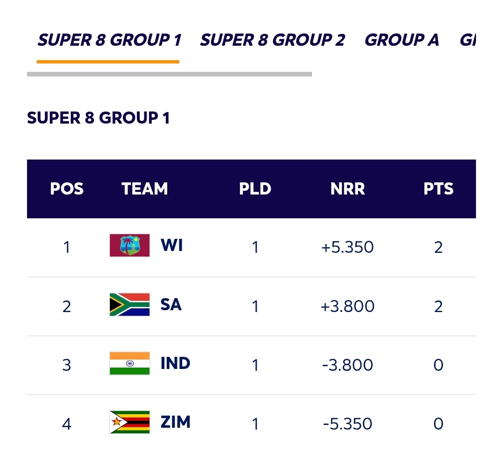Viewport: 503px width, 452px height.
Task: Open the West Indies standings row
Action: (x=251, y=245)
